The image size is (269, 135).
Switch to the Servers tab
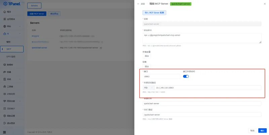pos(34,6)
